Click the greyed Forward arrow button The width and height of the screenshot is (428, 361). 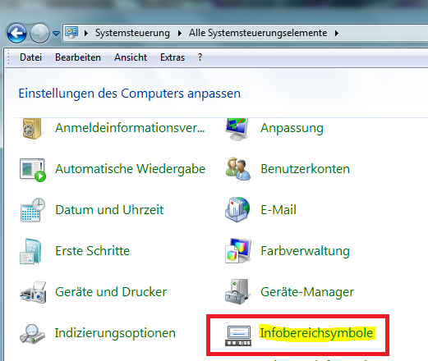(x=39, y=33)
